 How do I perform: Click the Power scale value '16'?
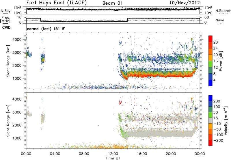pyautogui.click(x=215, y=61)
